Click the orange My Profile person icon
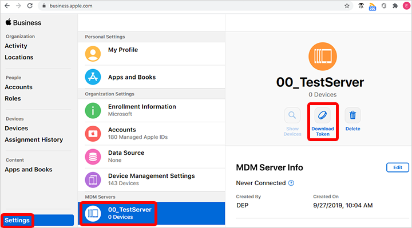 [x=93, y=54]
